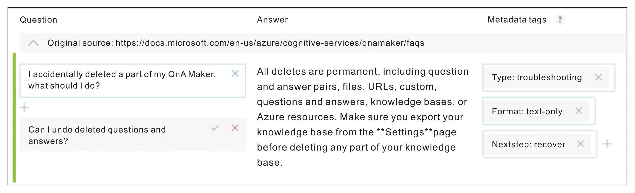Viewport: 635px width, 193px height.
Task: Select the 'Type: troubleshooting' tag text
Action: [x=537, y=77]
